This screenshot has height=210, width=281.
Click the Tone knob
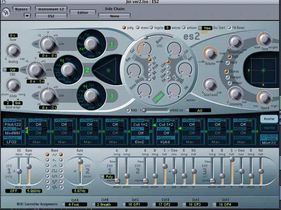264,39
